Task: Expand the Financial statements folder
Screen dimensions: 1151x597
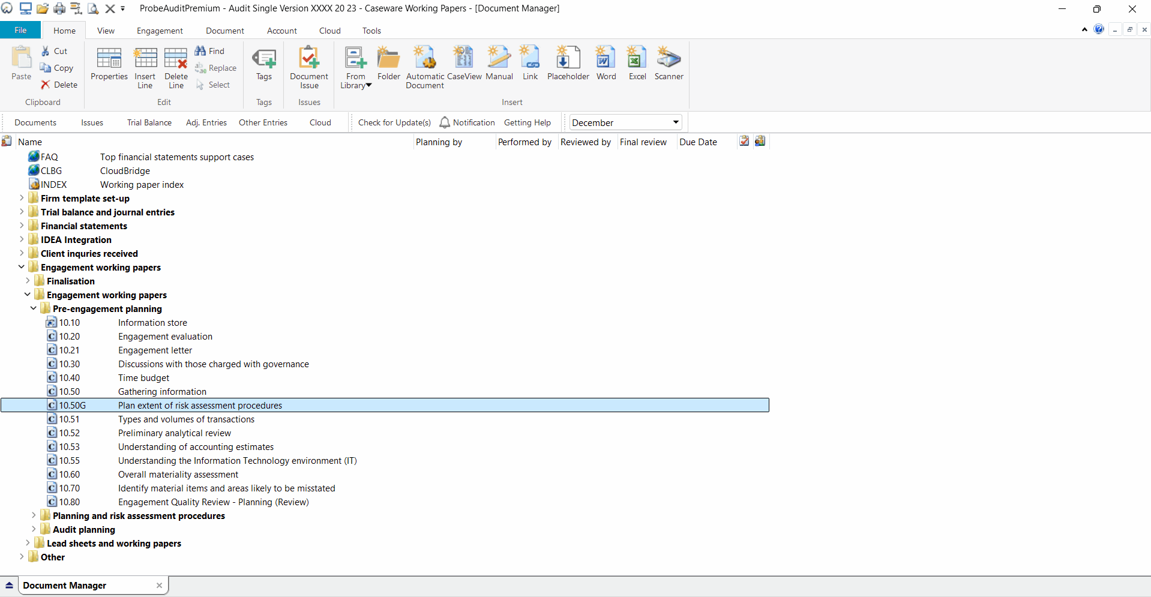Action: click(22, 226)
